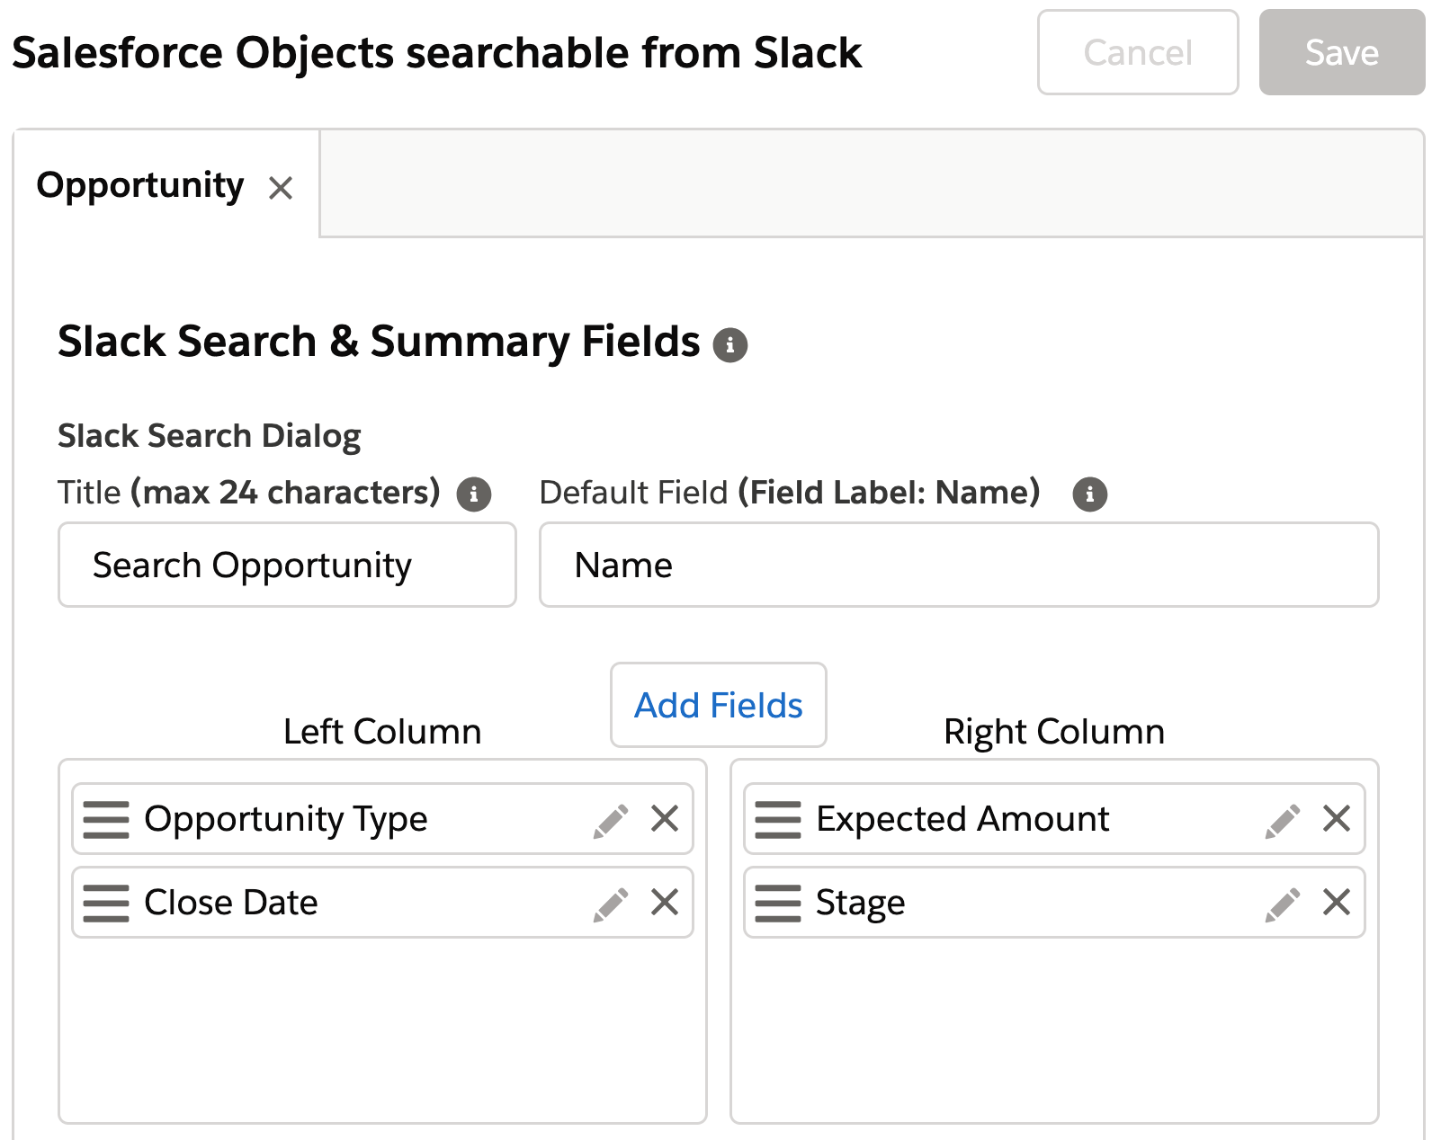Click the pencil icon next to Stage
Viewport: 1432px width, 1140px height.
(x=1282, y=904)
